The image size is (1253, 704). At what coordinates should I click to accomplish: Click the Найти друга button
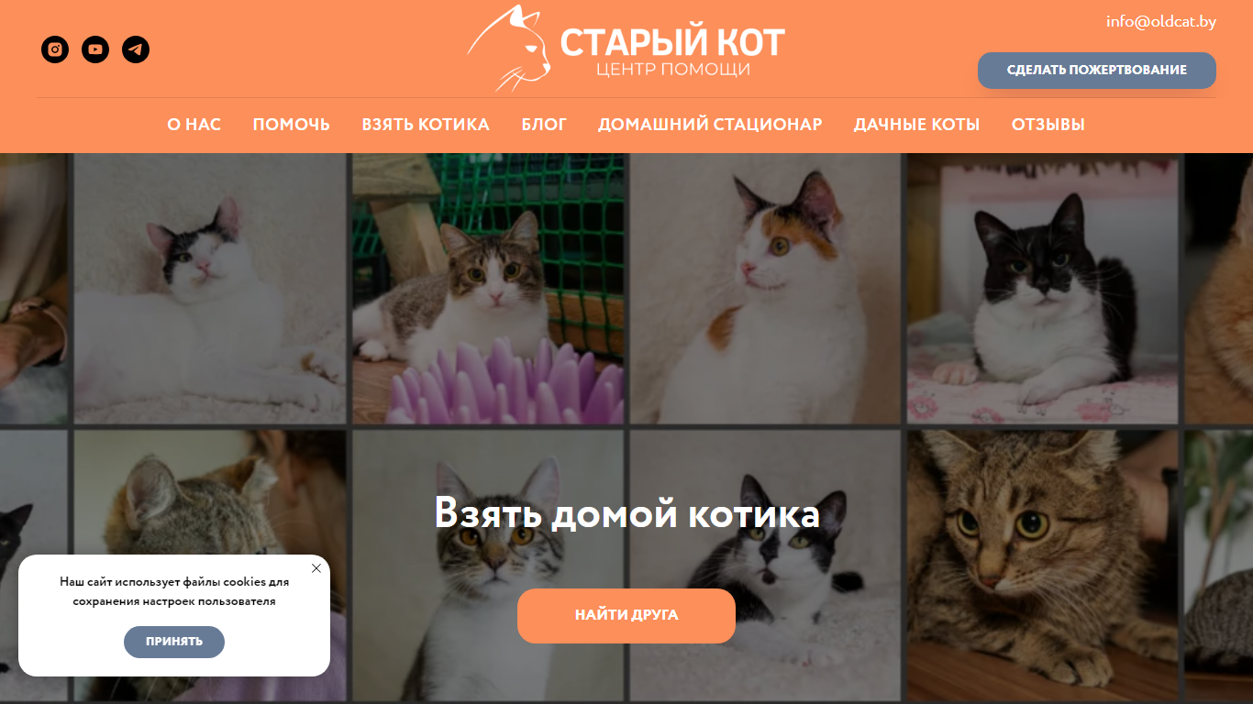(x=626, y=616)
